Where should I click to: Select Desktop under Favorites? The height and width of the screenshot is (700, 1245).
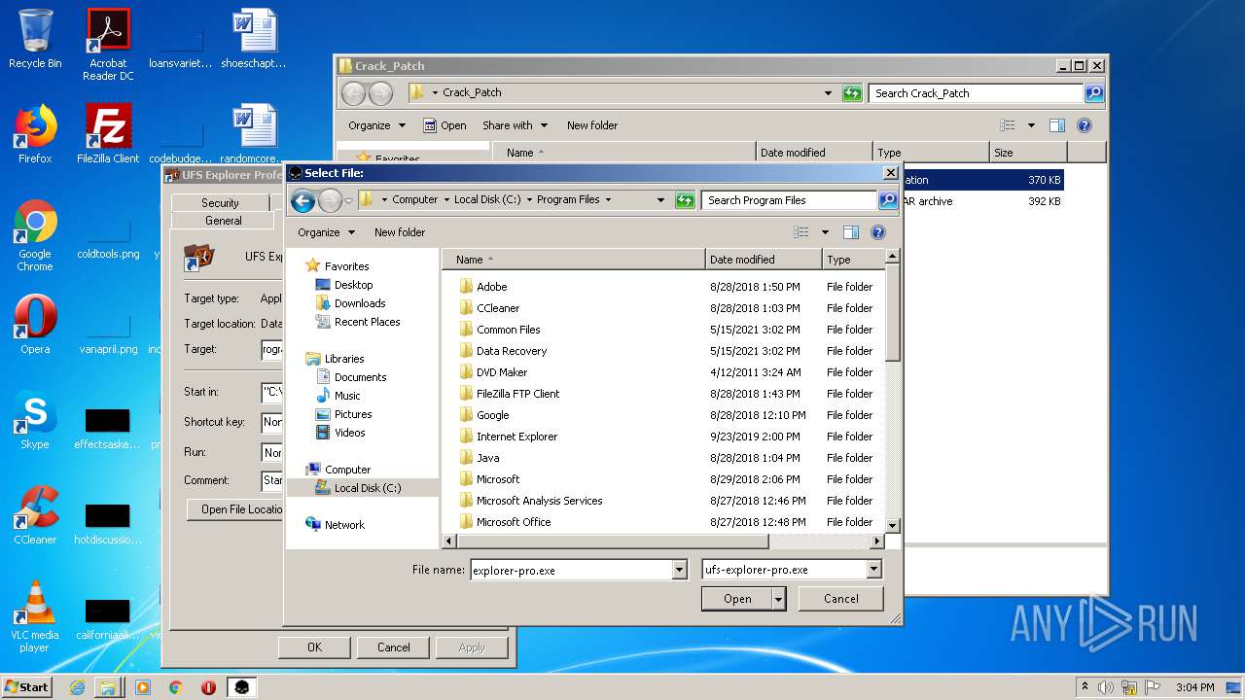coord(353,285)
